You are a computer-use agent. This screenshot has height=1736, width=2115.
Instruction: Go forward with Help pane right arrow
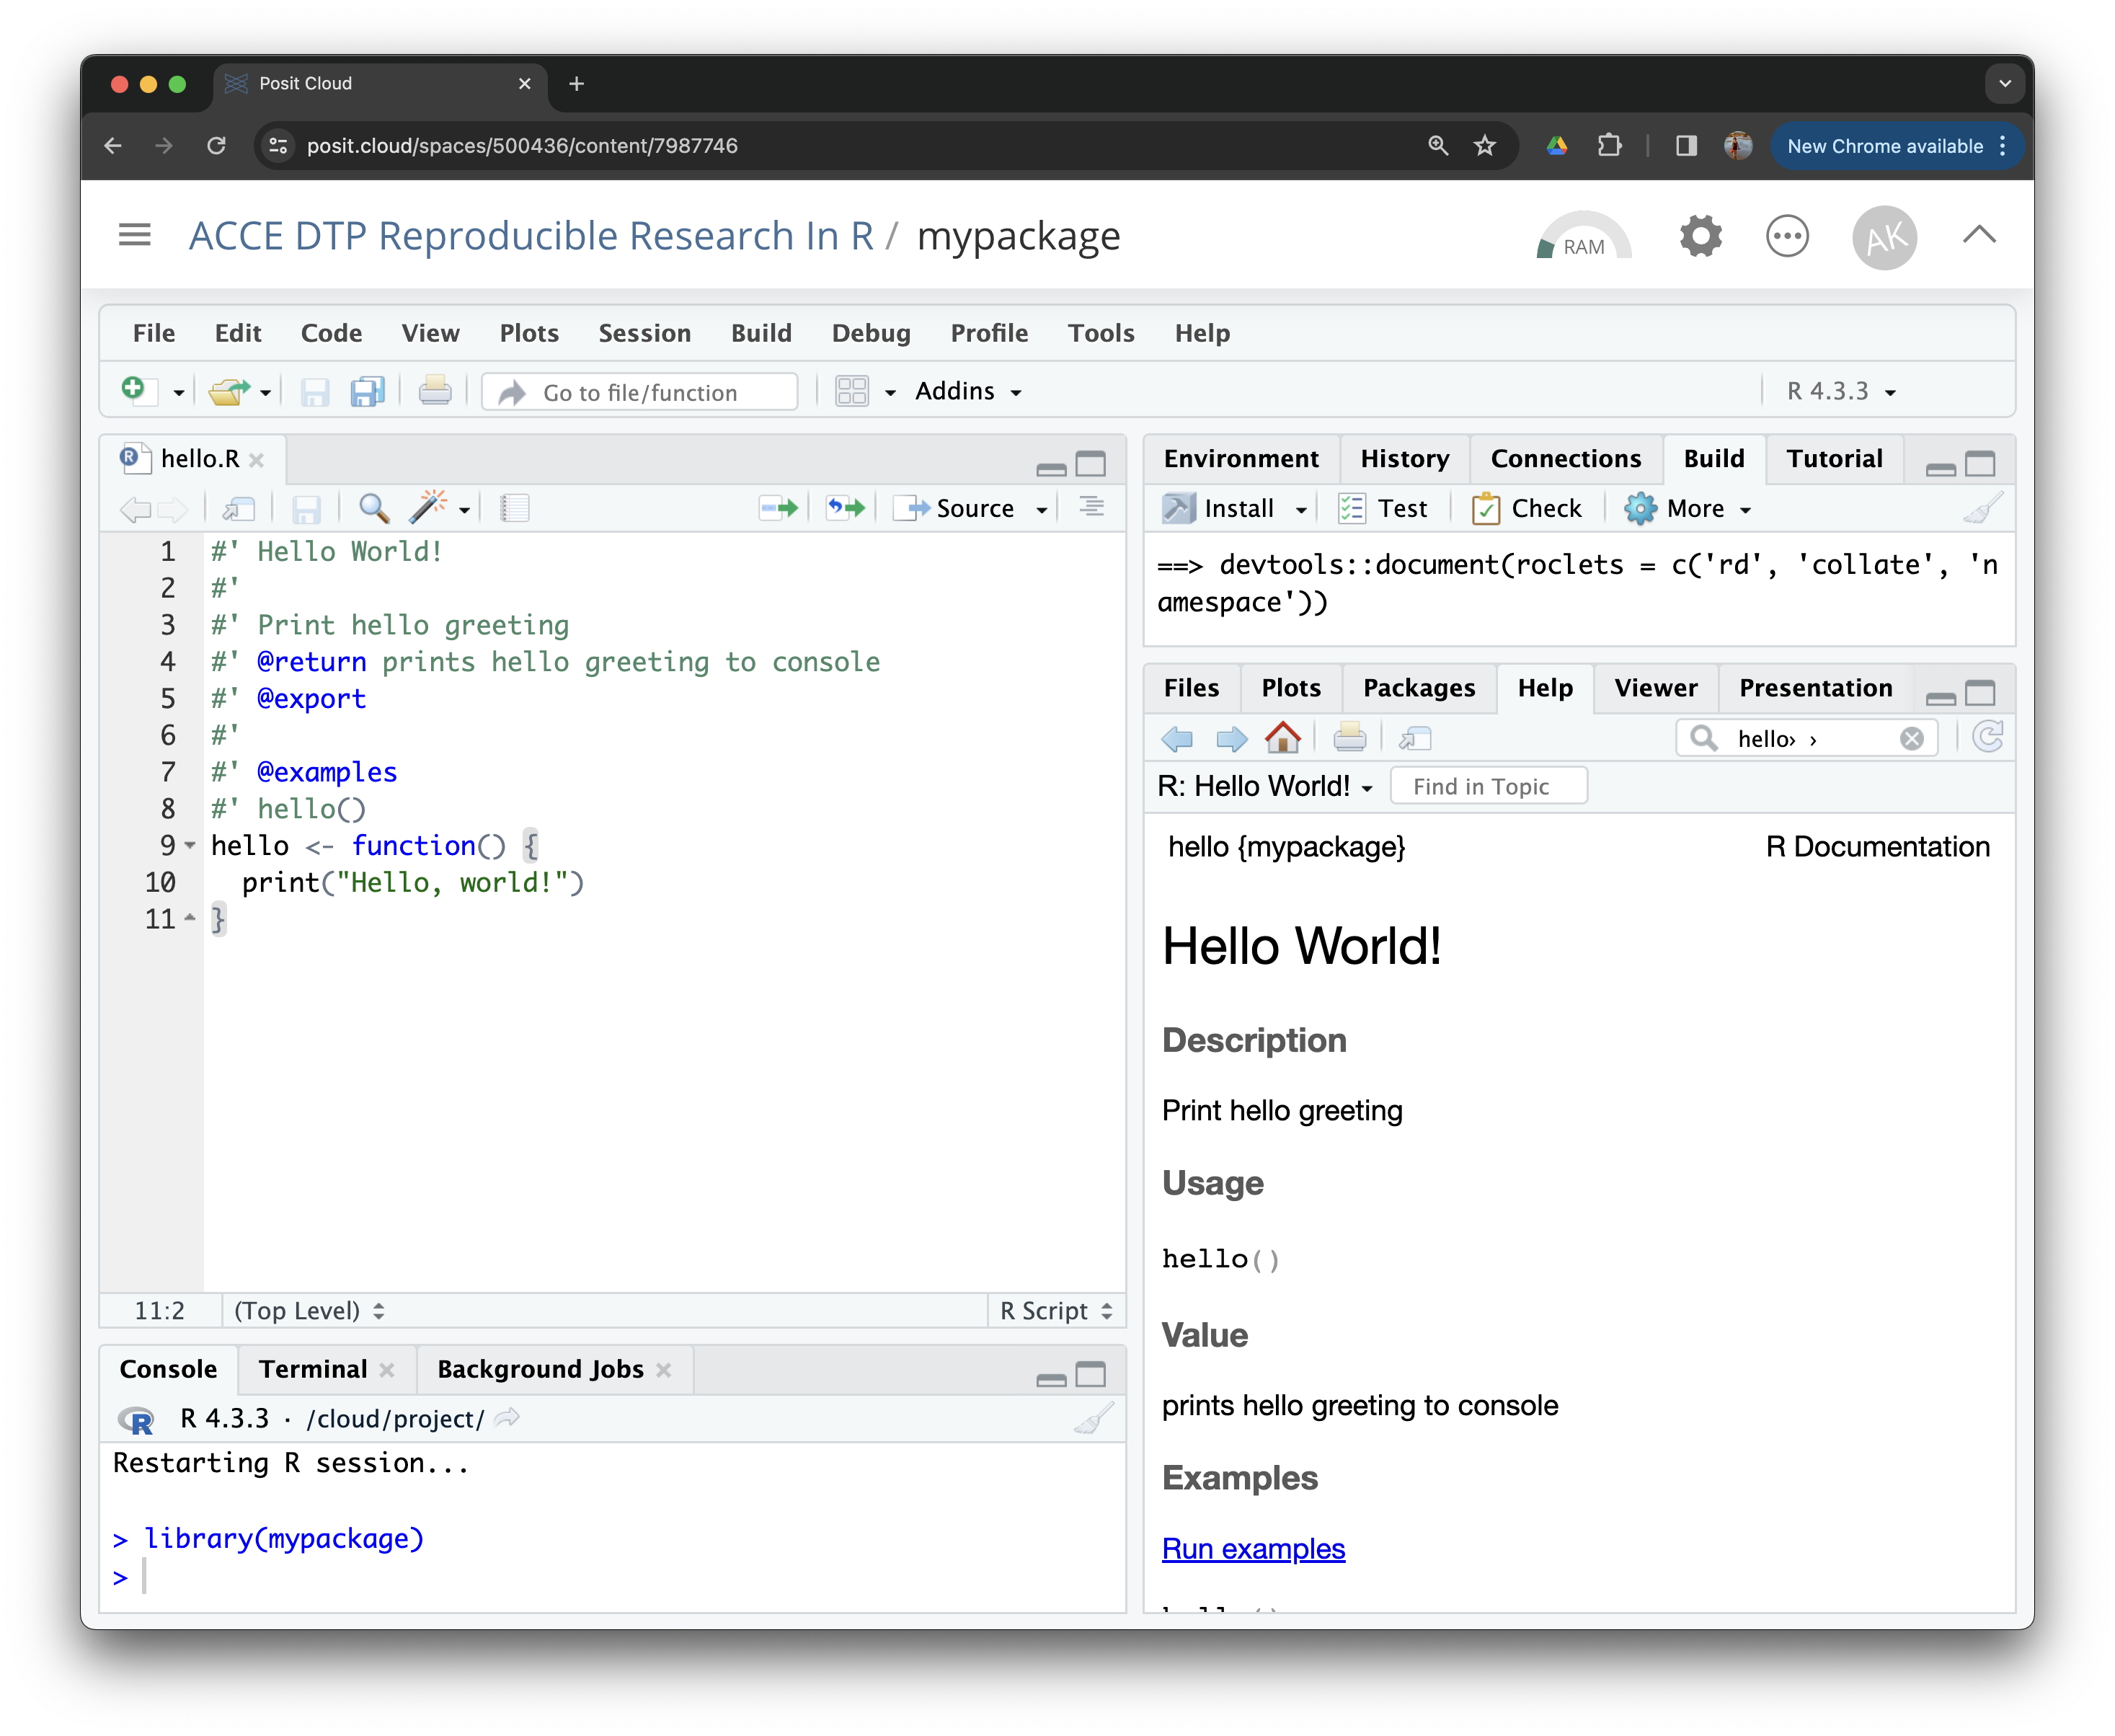1231,739
